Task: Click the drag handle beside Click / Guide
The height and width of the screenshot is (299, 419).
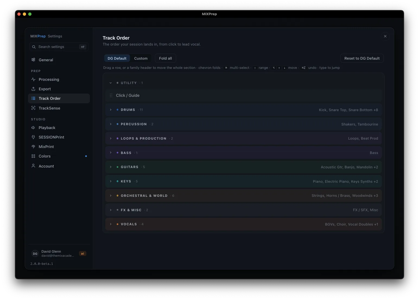Action: (111, 95)
